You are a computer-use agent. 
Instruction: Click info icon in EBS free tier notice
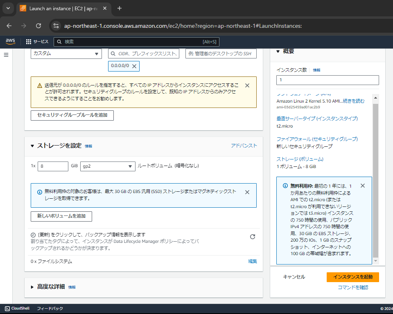click(x=40, y=192)
